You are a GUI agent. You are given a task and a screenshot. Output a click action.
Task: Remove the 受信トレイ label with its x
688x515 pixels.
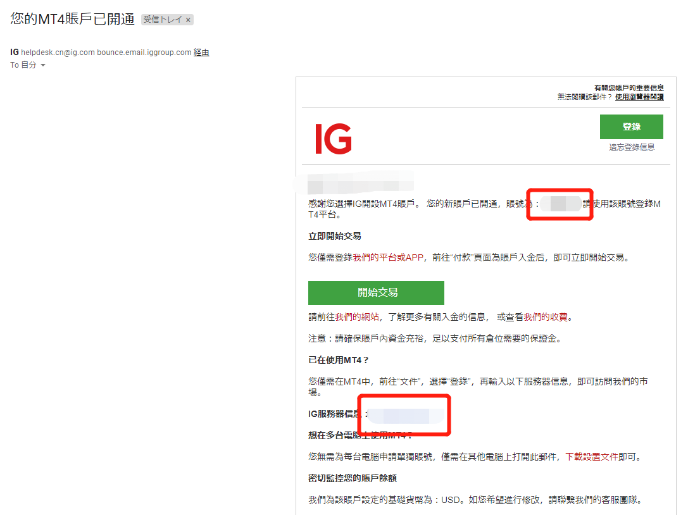[x=188, y=20]
